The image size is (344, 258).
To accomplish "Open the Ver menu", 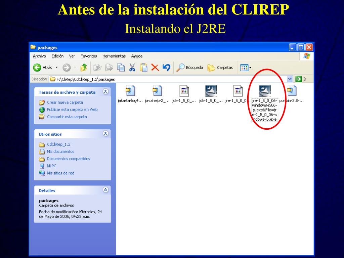I will pyautogui.click(x=72, y=56).
